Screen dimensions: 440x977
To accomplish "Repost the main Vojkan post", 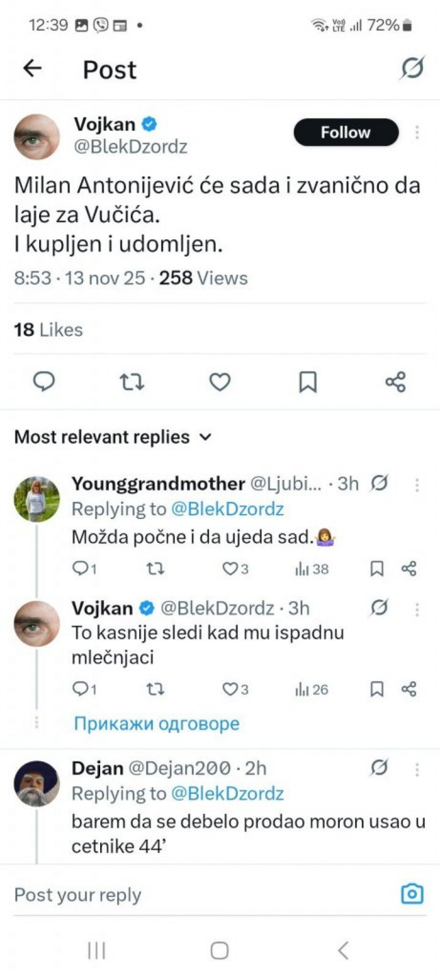I will (x=132, y=382).
